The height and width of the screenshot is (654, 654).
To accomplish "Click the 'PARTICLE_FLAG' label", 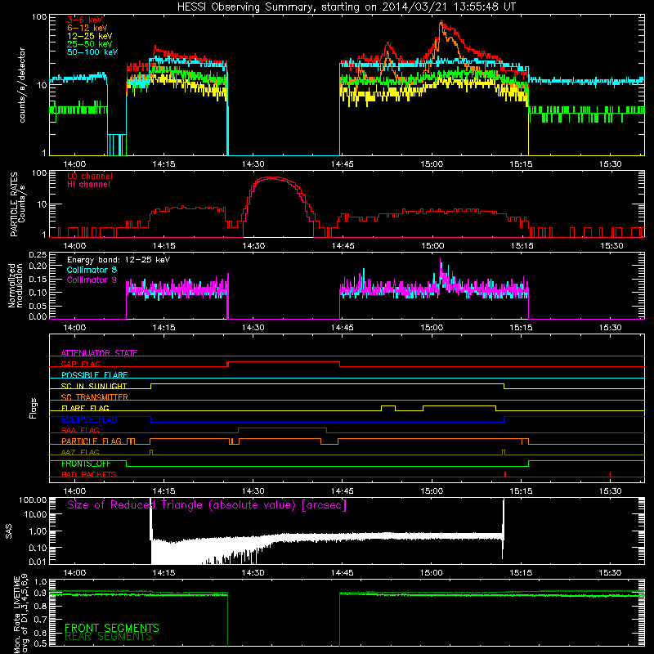I will coord(92,441).
